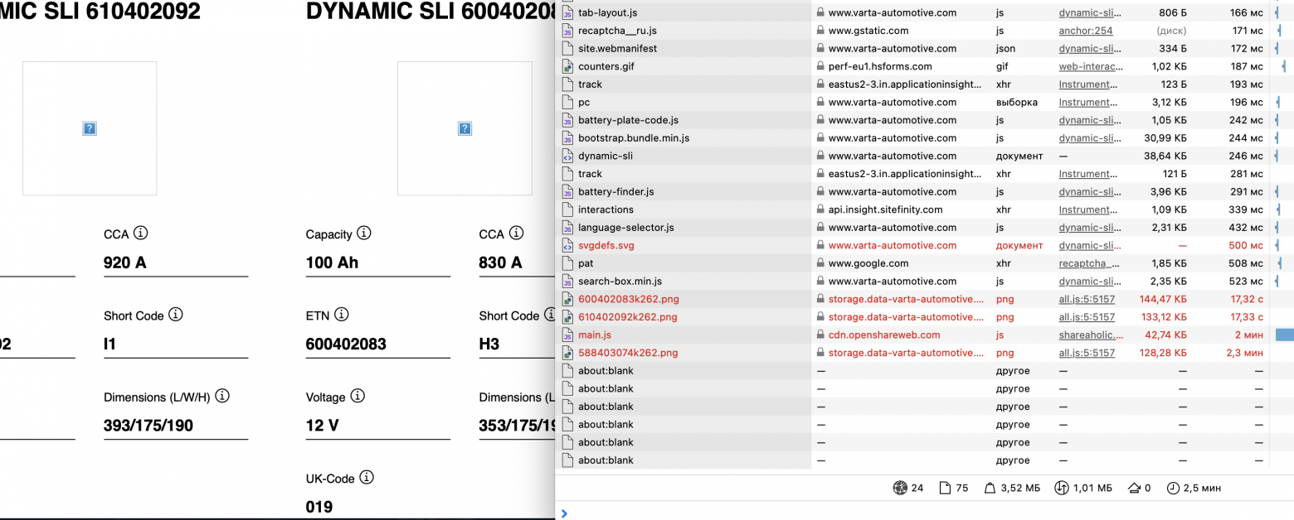1294x520 pixels.
Task: Click domain www.google.com cell
Action: click(868, 263)
